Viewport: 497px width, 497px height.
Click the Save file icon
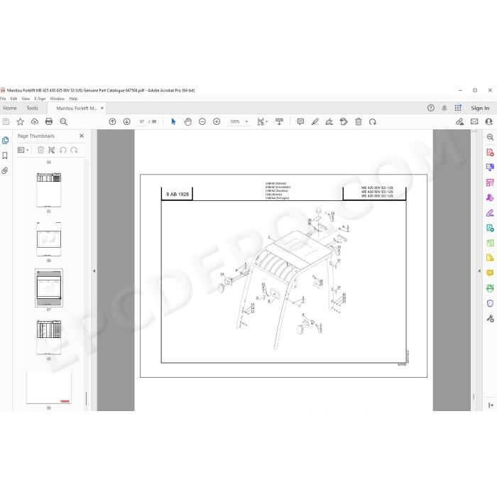[x=6, y=121]
